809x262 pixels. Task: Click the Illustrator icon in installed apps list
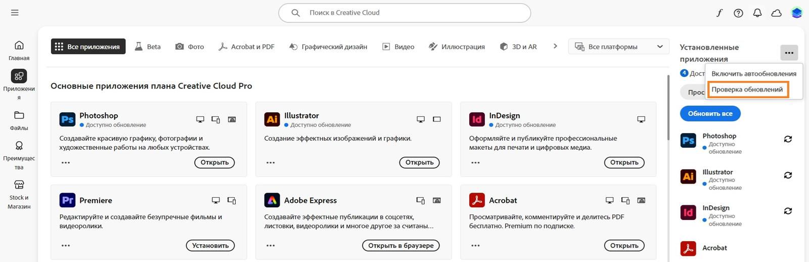(688, 177)
